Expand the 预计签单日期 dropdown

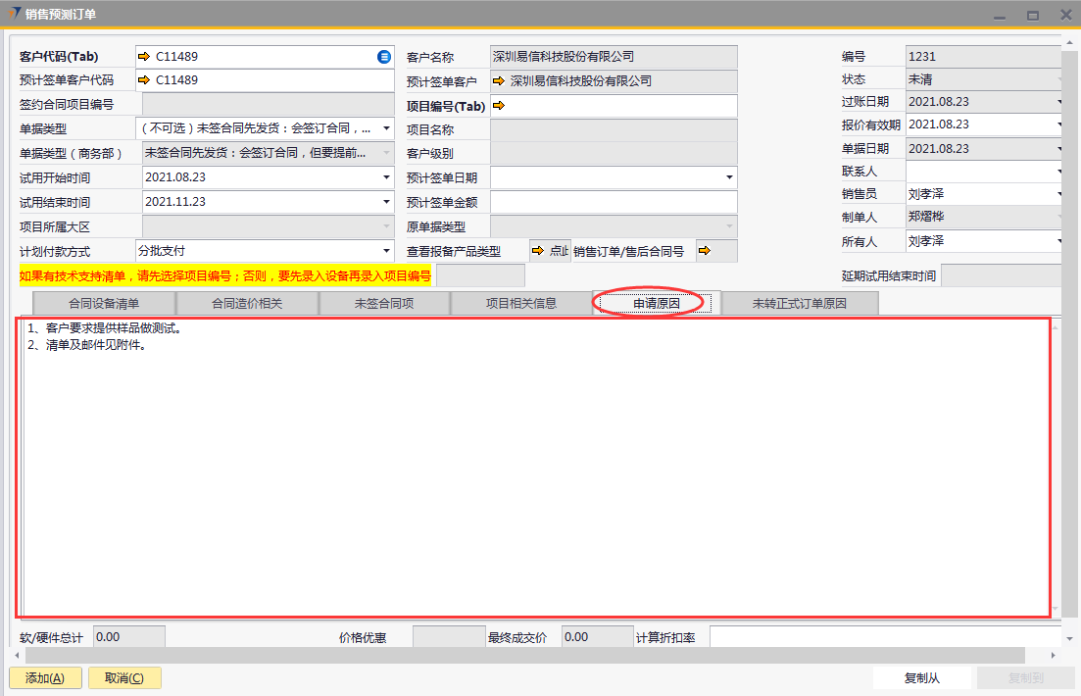coord(729,177)
